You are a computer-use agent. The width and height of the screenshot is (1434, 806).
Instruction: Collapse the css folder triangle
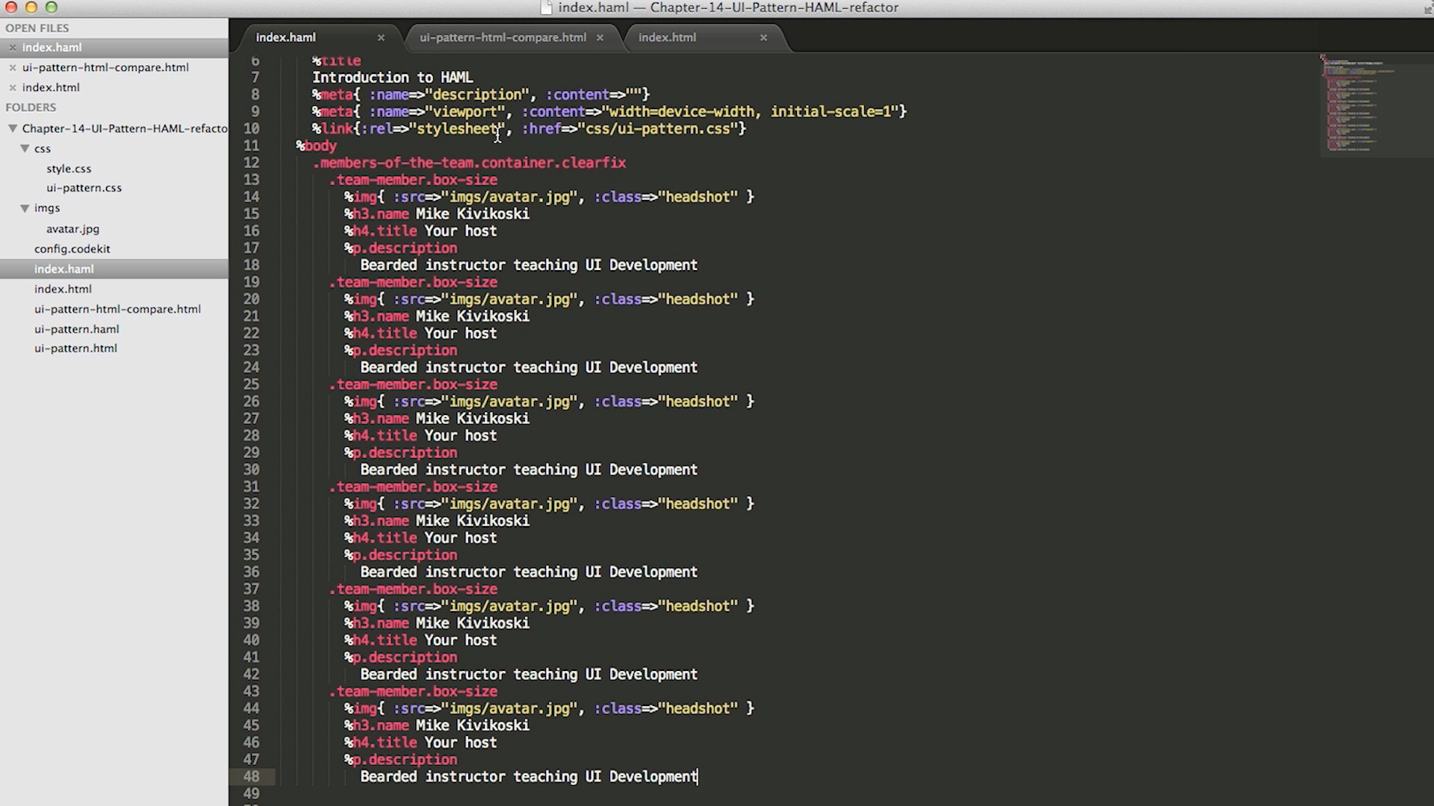point(25,149)
